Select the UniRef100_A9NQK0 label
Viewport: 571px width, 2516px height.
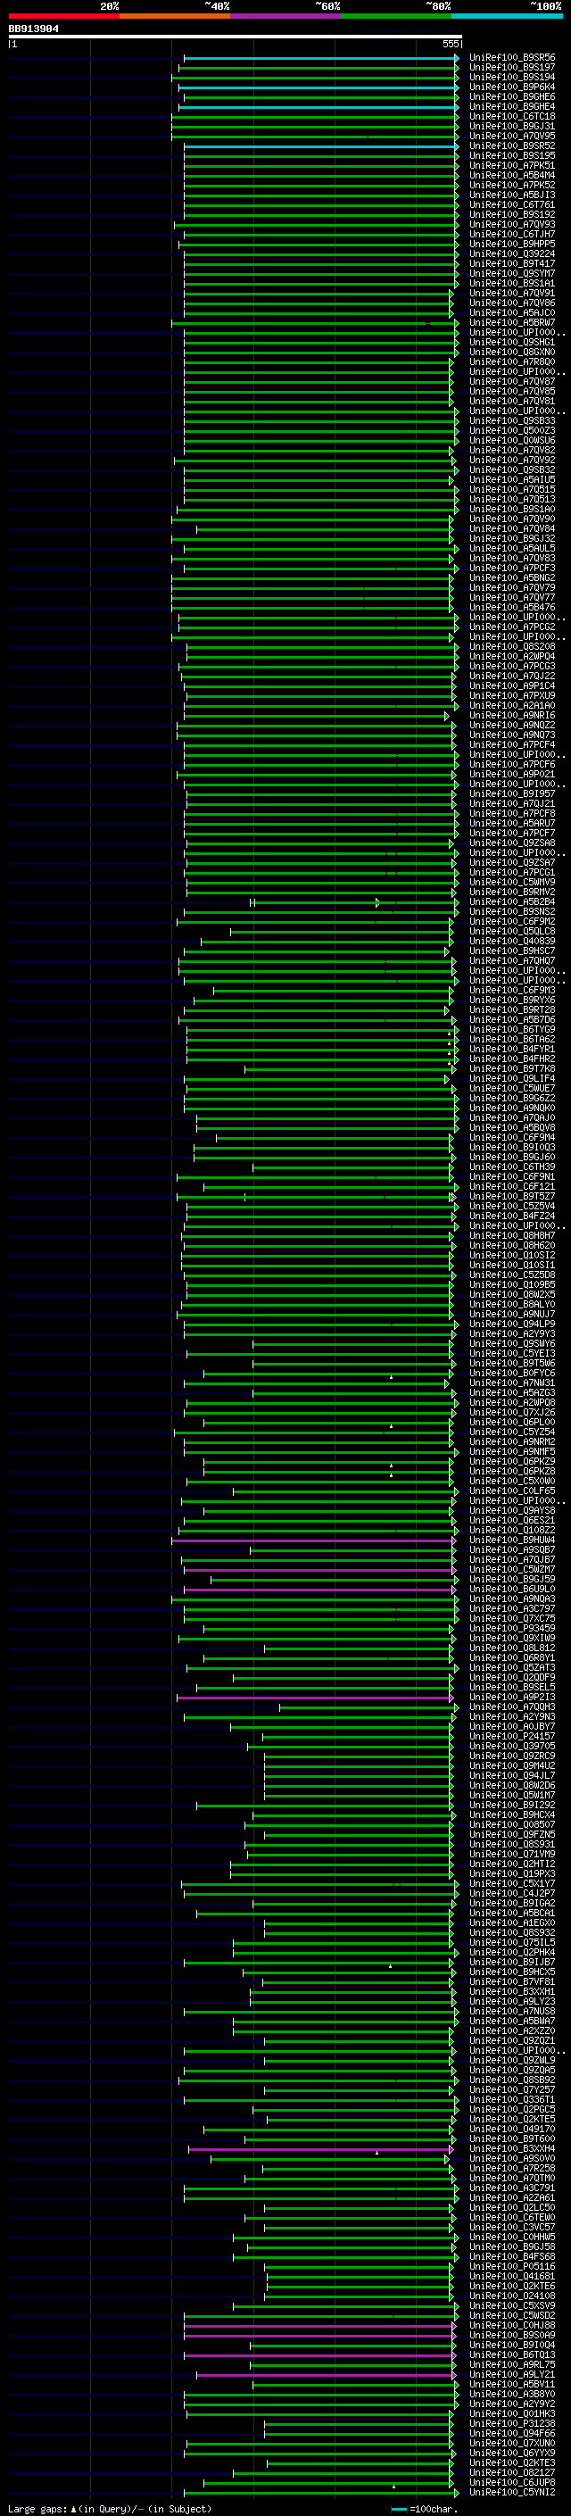coord(512,1108)
